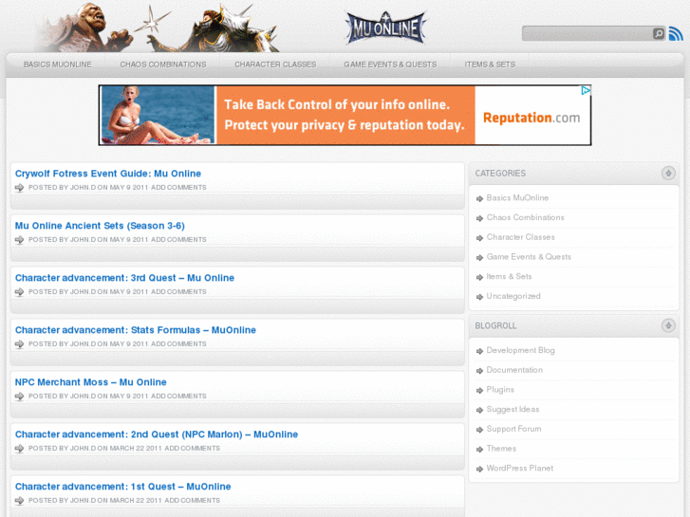The width and height of the screenshot is (690, 517).
Task: Open Suggest Ideas blogroll link
Action: point(513,409)
